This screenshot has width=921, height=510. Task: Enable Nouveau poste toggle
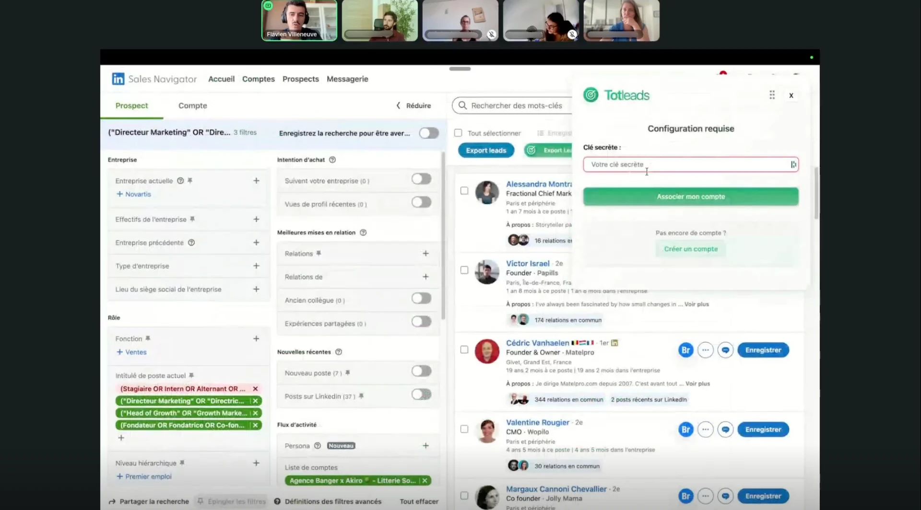tap(422, 371)
